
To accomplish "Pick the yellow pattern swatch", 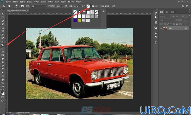I will [79, 20].
